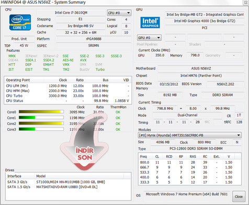Screen dimensions: 249x205
Task: Select the Cache 32 + 32 + 256 + 6M field
Action: pyautogui.click(x=81, y=32)
